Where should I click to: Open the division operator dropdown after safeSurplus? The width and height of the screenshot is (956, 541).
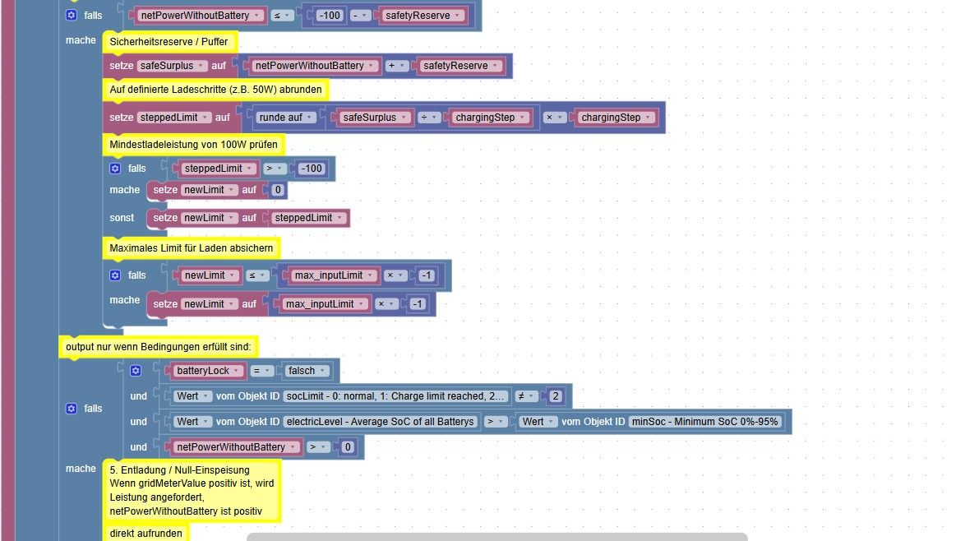[428, 117]
